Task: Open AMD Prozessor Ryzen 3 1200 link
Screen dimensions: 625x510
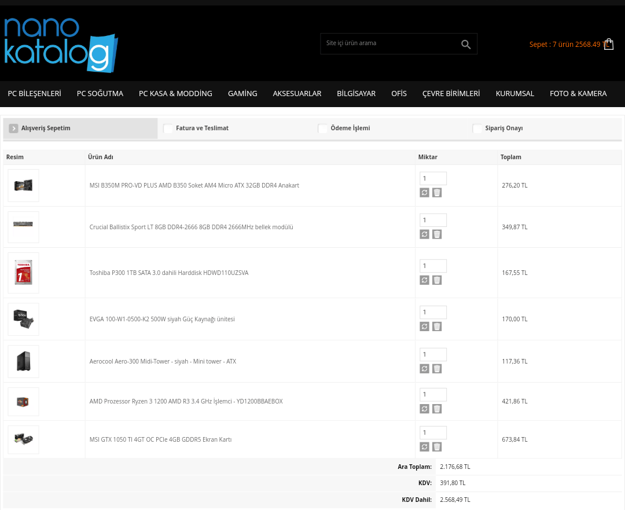Action: pos(186,401)
